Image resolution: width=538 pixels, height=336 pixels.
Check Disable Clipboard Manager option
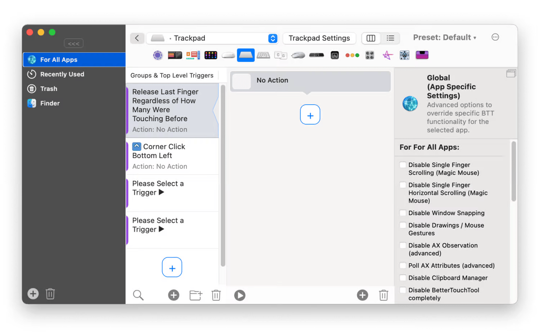pyautogui.click(x=403, y=278)
